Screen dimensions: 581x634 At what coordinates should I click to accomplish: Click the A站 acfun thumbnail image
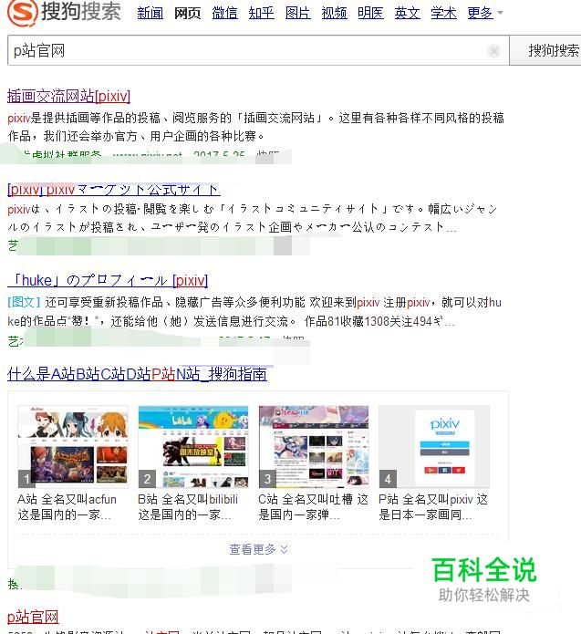pyautogui.click(x=73, y=447)
